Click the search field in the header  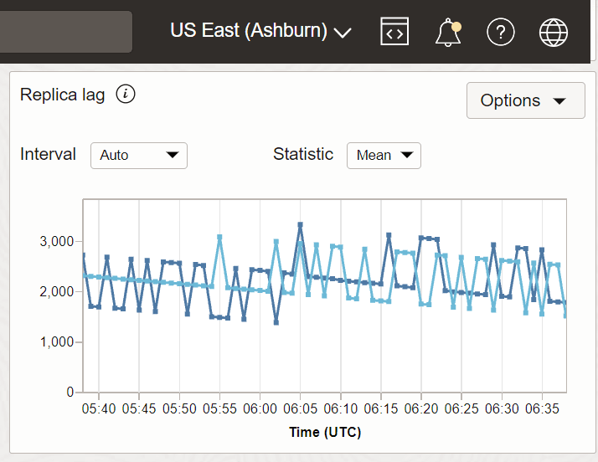tap(65, 32)
